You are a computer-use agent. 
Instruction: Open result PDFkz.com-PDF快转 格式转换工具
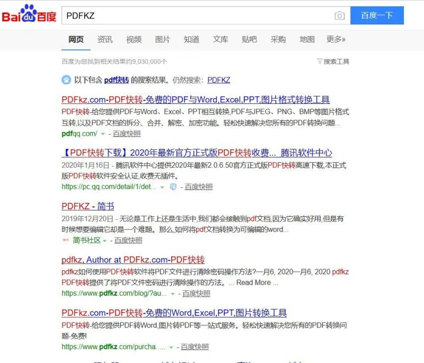[x=196, y=100]
